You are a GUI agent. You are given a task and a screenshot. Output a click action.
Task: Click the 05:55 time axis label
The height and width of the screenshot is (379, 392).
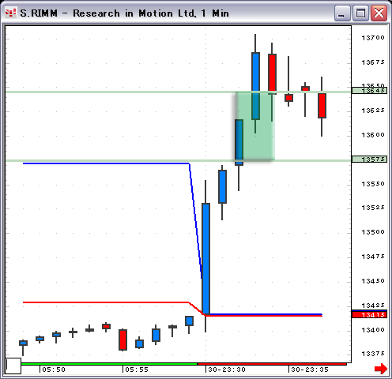click(137, 370)
